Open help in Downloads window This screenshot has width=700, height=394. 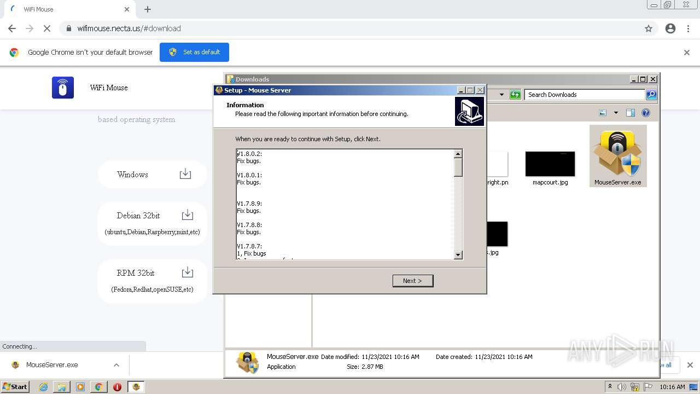click(646, 113)
